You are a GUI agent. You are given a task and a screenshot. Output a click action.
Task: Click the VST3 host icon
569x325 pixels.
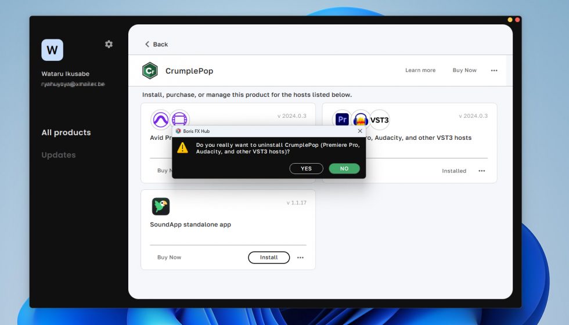[x=380, y=120]
